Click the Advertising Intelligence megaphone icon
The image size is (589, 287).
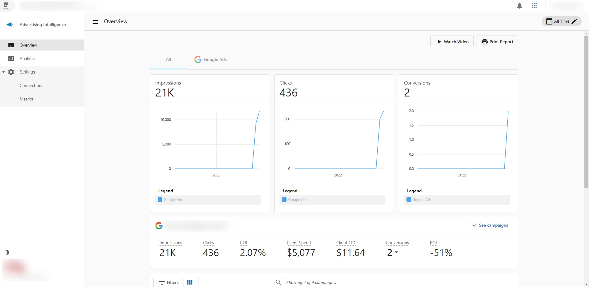[10, 25]
